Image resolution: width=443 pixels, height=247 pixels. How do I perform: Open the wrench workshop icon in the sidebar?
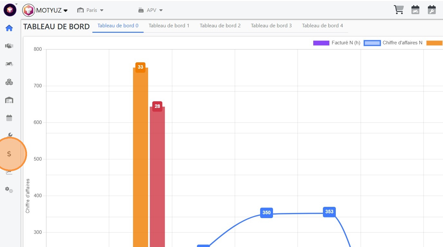[10, 135]
